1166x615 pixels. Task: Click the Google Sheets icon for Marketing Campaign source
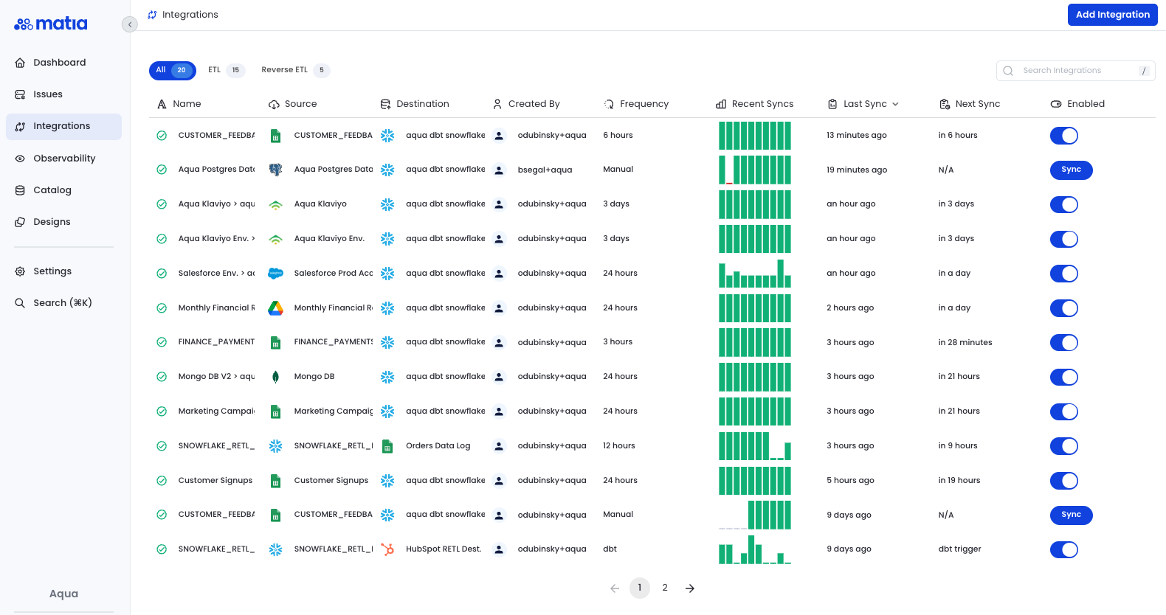(x=275, y=411)
